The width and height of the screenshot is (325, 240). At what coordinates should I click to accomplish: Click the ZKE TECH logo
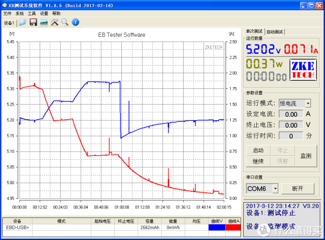click(303, 70)
